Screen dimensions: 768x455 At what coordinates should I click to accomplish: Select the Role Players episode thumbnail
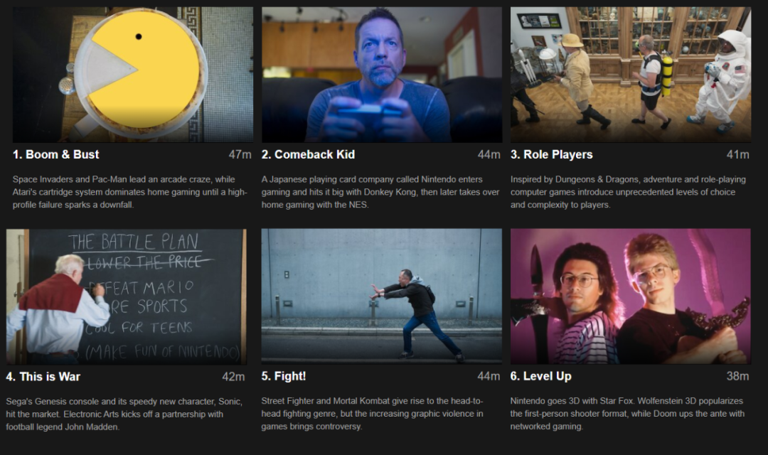pyautogui.click(x=630, y=75)
